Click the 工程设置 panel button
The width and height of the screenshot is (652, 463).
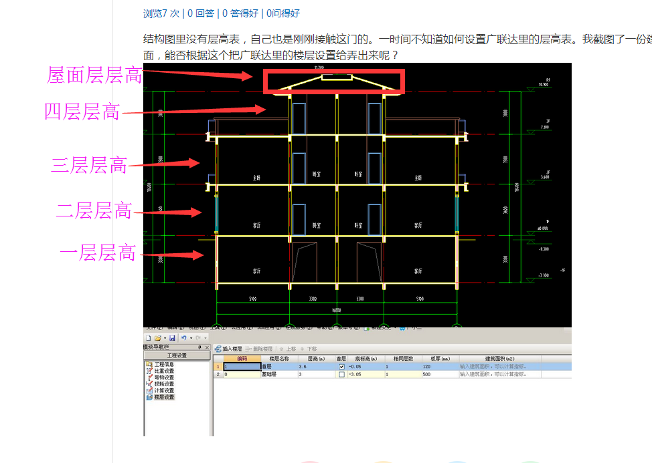(x=177, y=355)
